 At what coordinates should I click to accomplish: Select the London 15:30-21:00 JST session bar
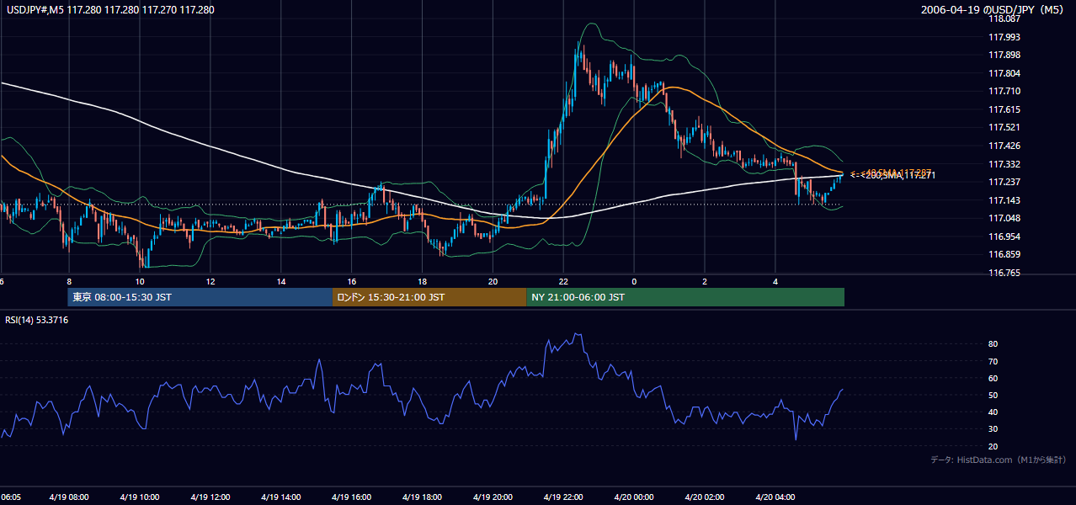pos(429,297)
